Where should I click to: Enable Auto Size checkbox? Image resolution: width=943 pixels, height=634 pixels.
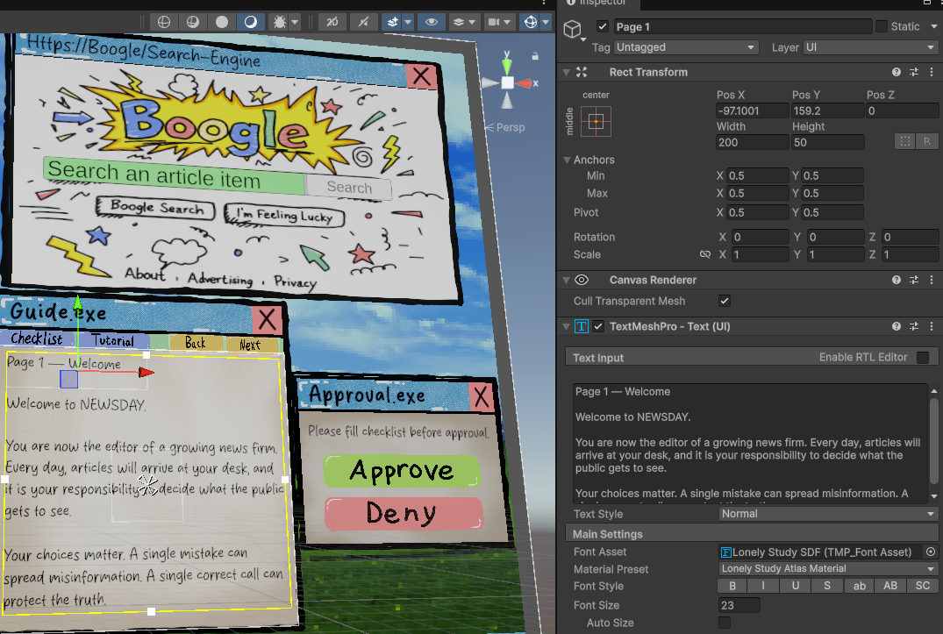pyautogui.click(x=724, y=623)
